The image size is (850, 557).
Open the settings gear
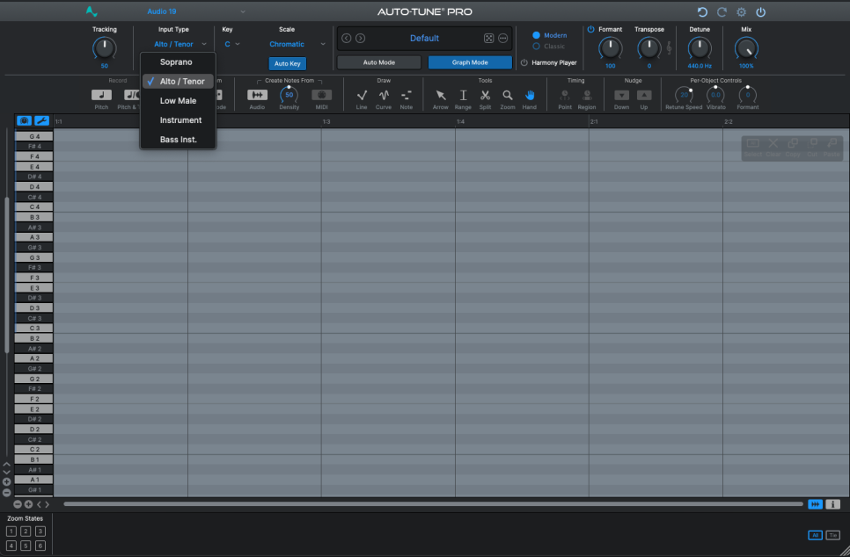pos(741,12)
